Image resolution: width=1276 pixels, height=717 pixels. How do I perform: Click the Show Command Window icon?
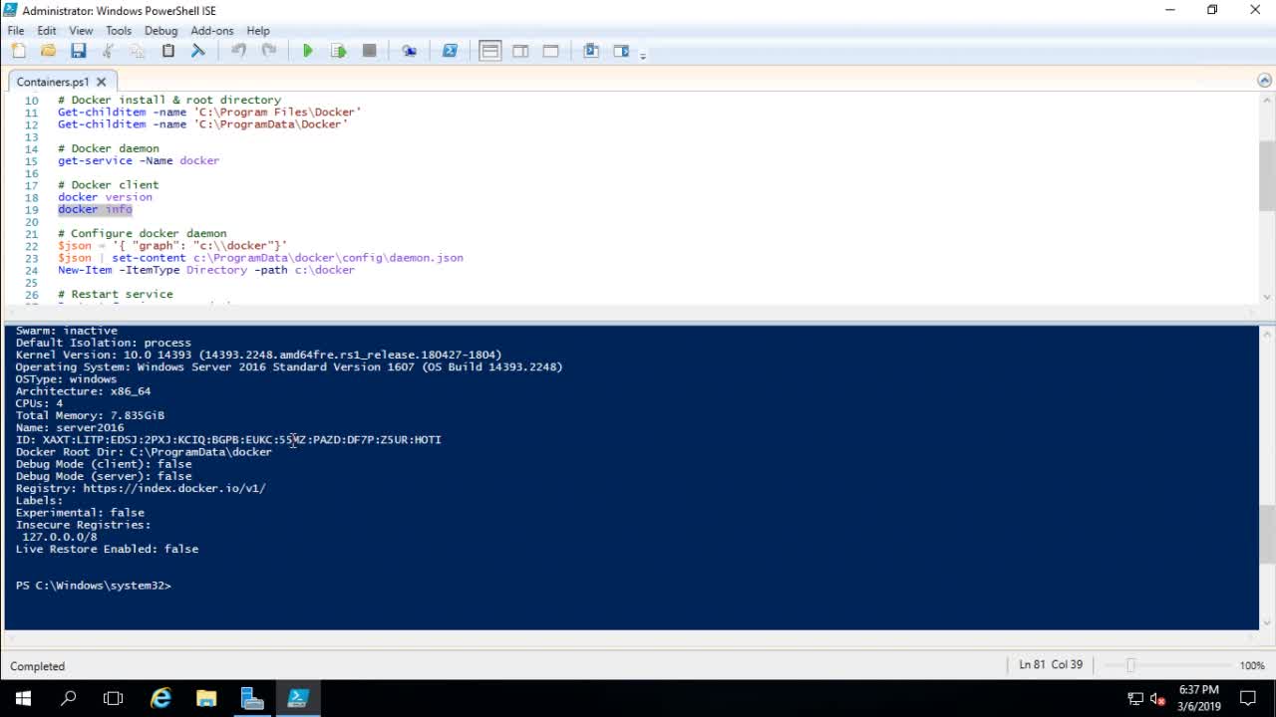tap(591, 51)
